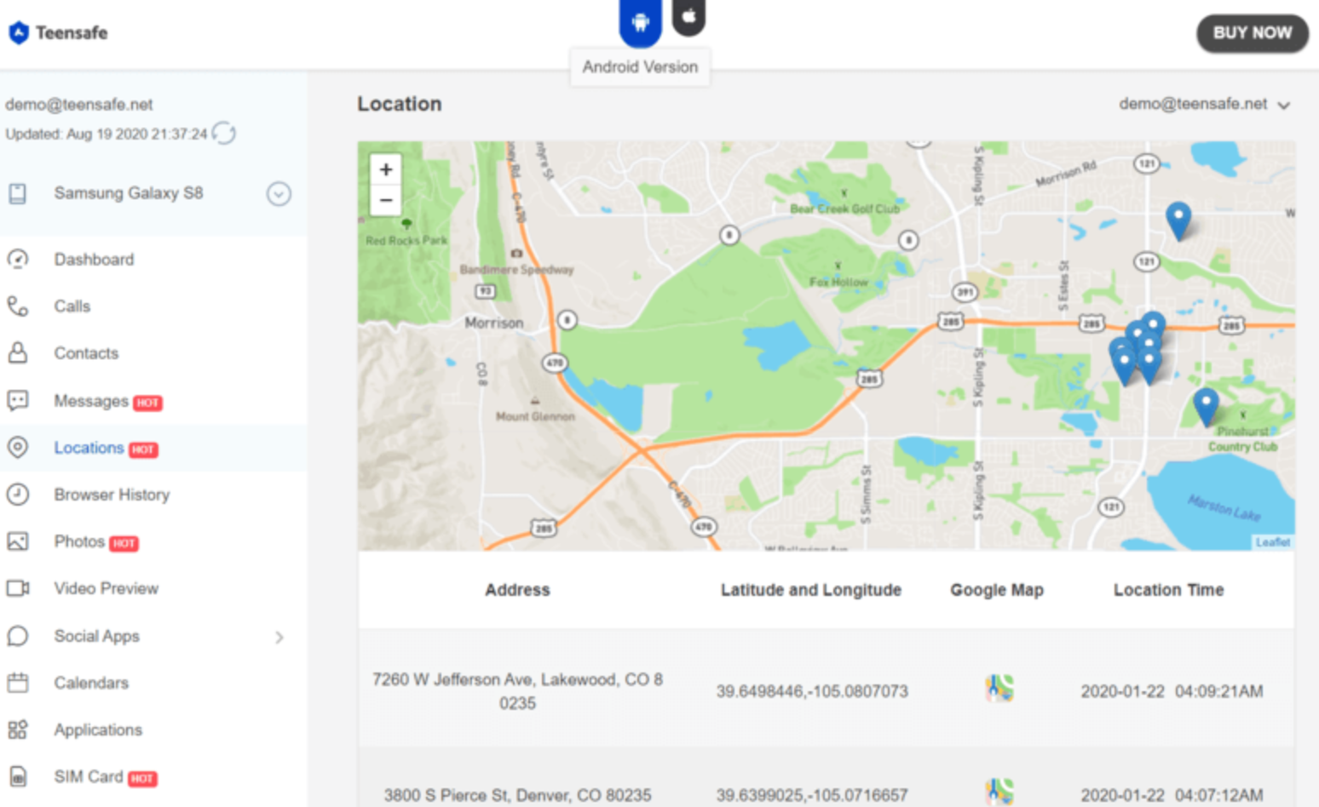Open the Contacts section
Viewport: 1319px width, 807px height.
pos(86,353)
